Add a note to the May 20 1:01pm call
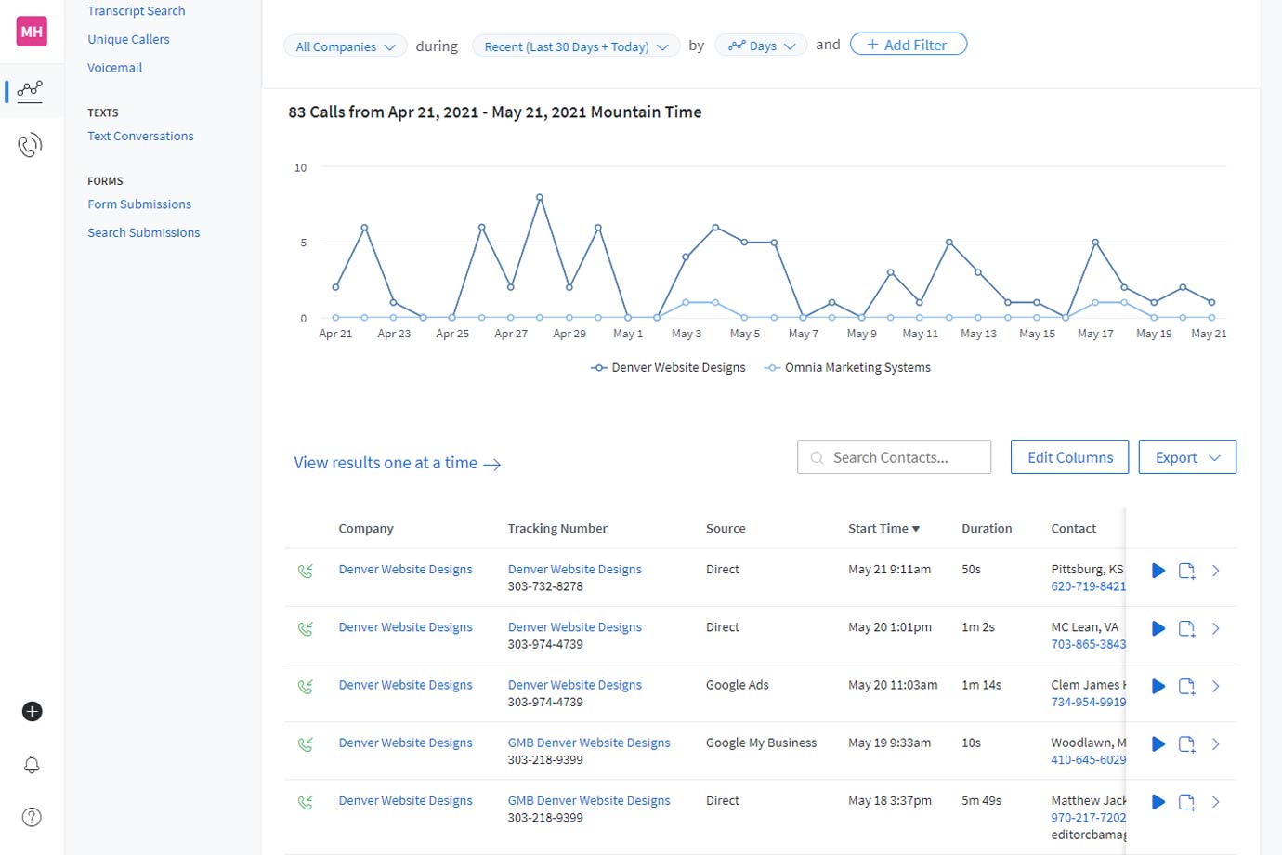1282x855 pixels. point(1187,628)
